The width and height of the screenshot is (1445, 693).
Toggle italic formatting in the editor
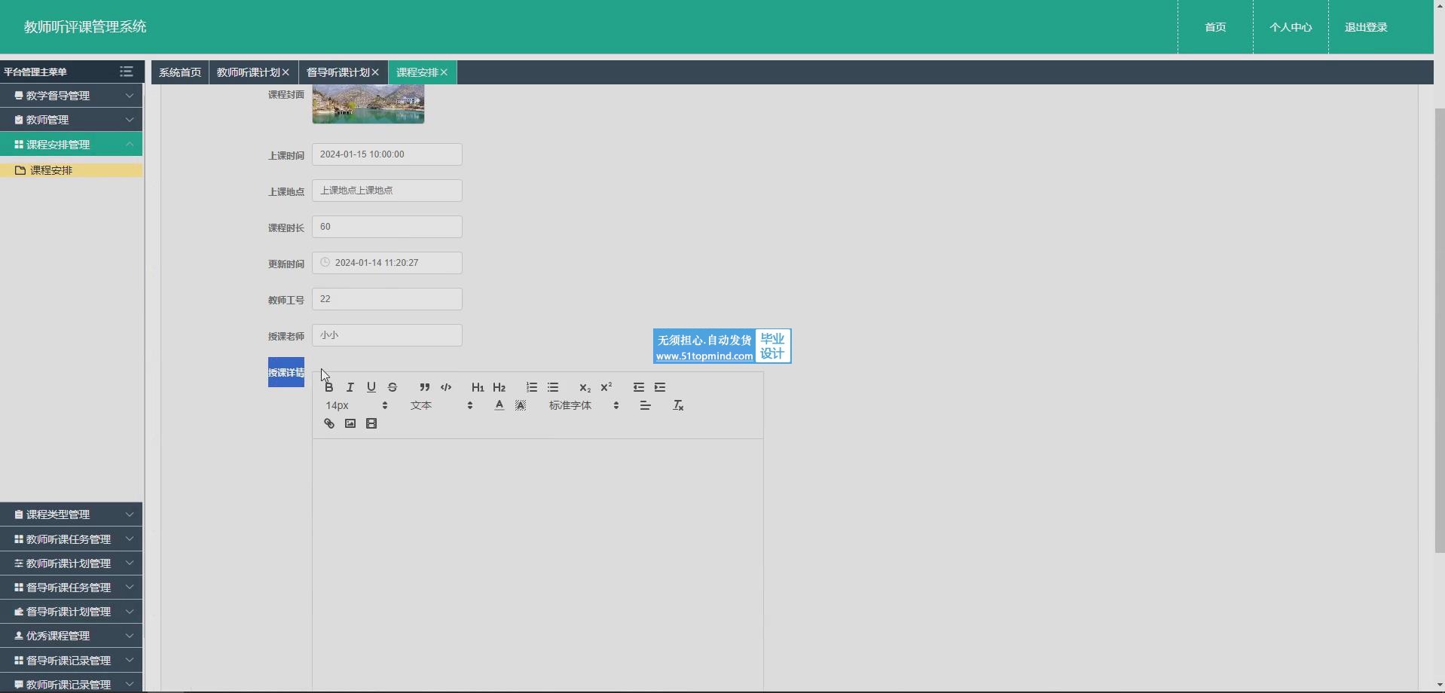click(x=350, y=387)
